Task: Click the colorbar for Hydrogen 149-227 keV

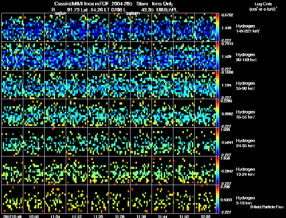Action: [x=217, y=28]
